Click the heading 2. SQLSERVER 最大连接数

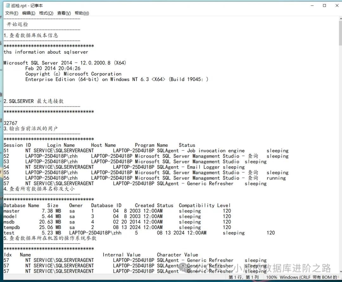[x=34, y=101]
